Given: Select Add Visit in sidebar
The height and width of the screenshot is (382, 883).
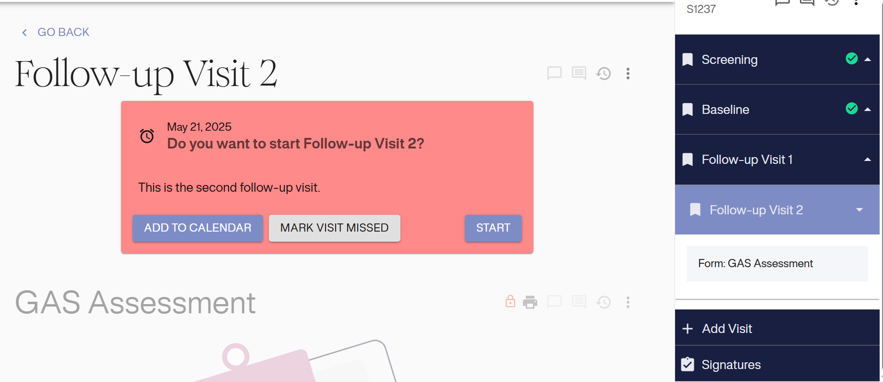Looking at the screenshot, I should 726,329.
